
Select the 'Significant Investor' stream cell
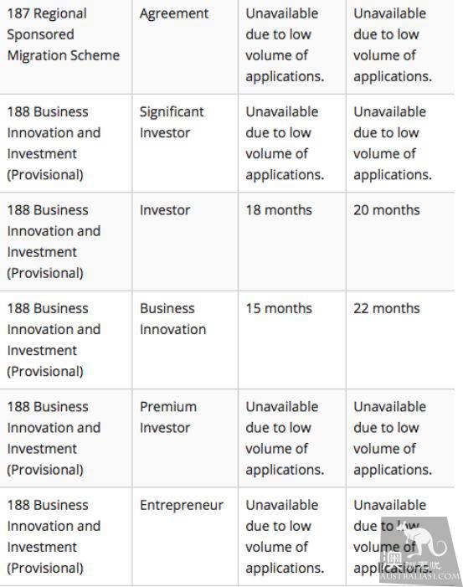[185, 143]
